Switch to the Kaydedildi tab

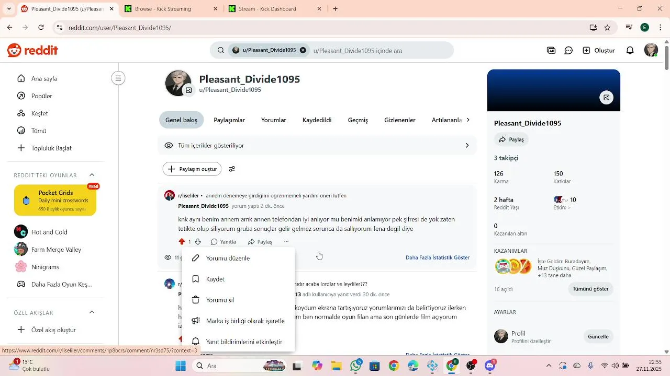pos(317,120)
